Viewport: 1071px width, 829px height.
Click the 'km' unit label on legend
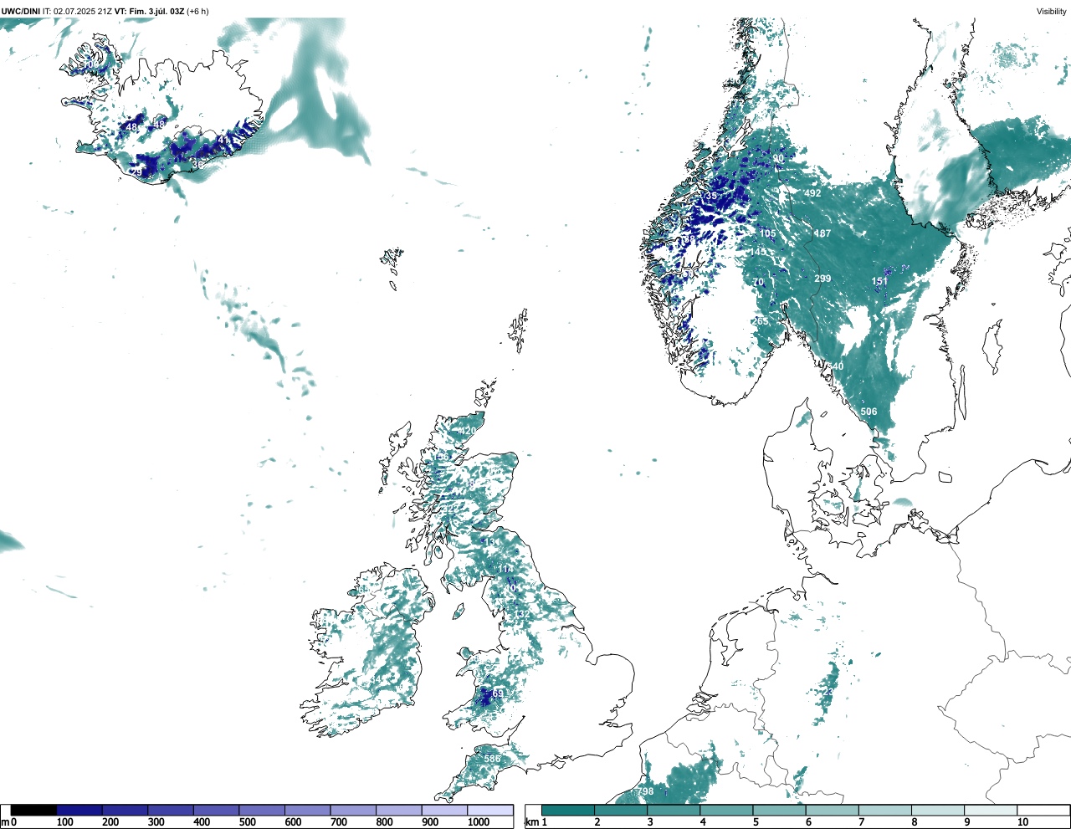[531, 822]
